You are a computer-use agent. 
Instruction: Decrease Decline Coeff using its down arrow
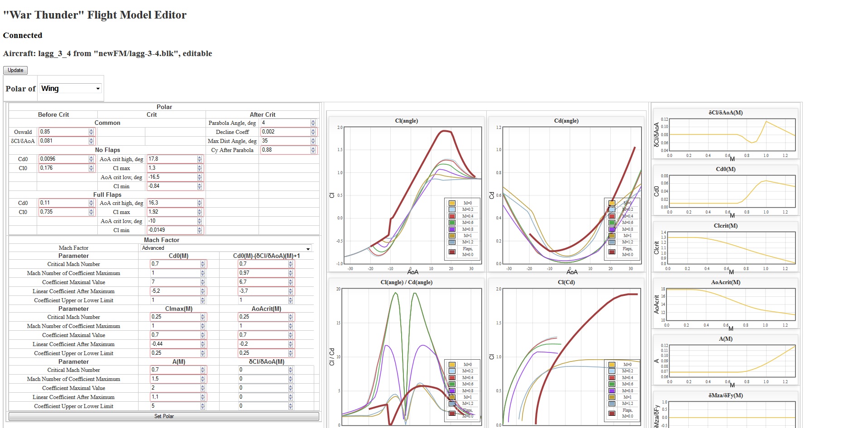point(313,133)
